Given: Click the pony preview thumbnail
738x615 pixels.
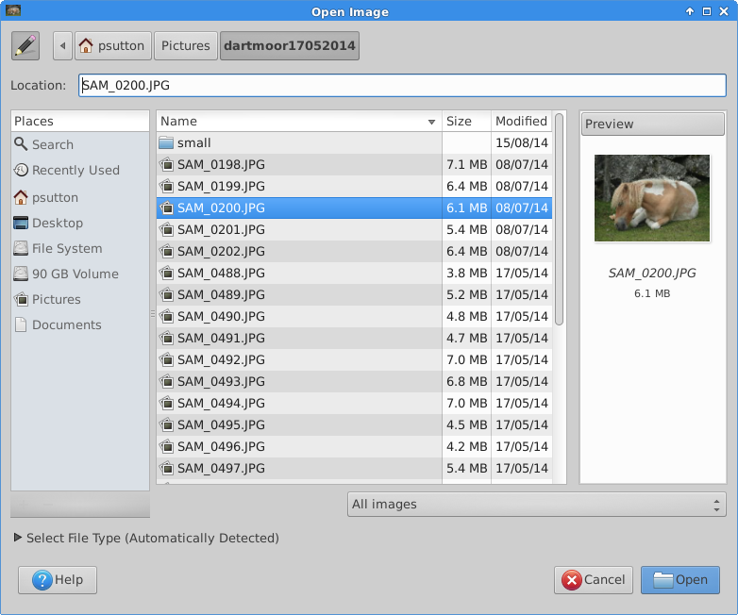Looking at the screenshot, I should 652,198.
